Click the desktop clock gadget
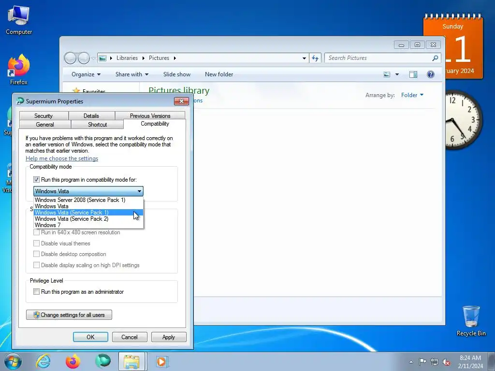Screen dimensions: 495x371 [x=464, y=120]
